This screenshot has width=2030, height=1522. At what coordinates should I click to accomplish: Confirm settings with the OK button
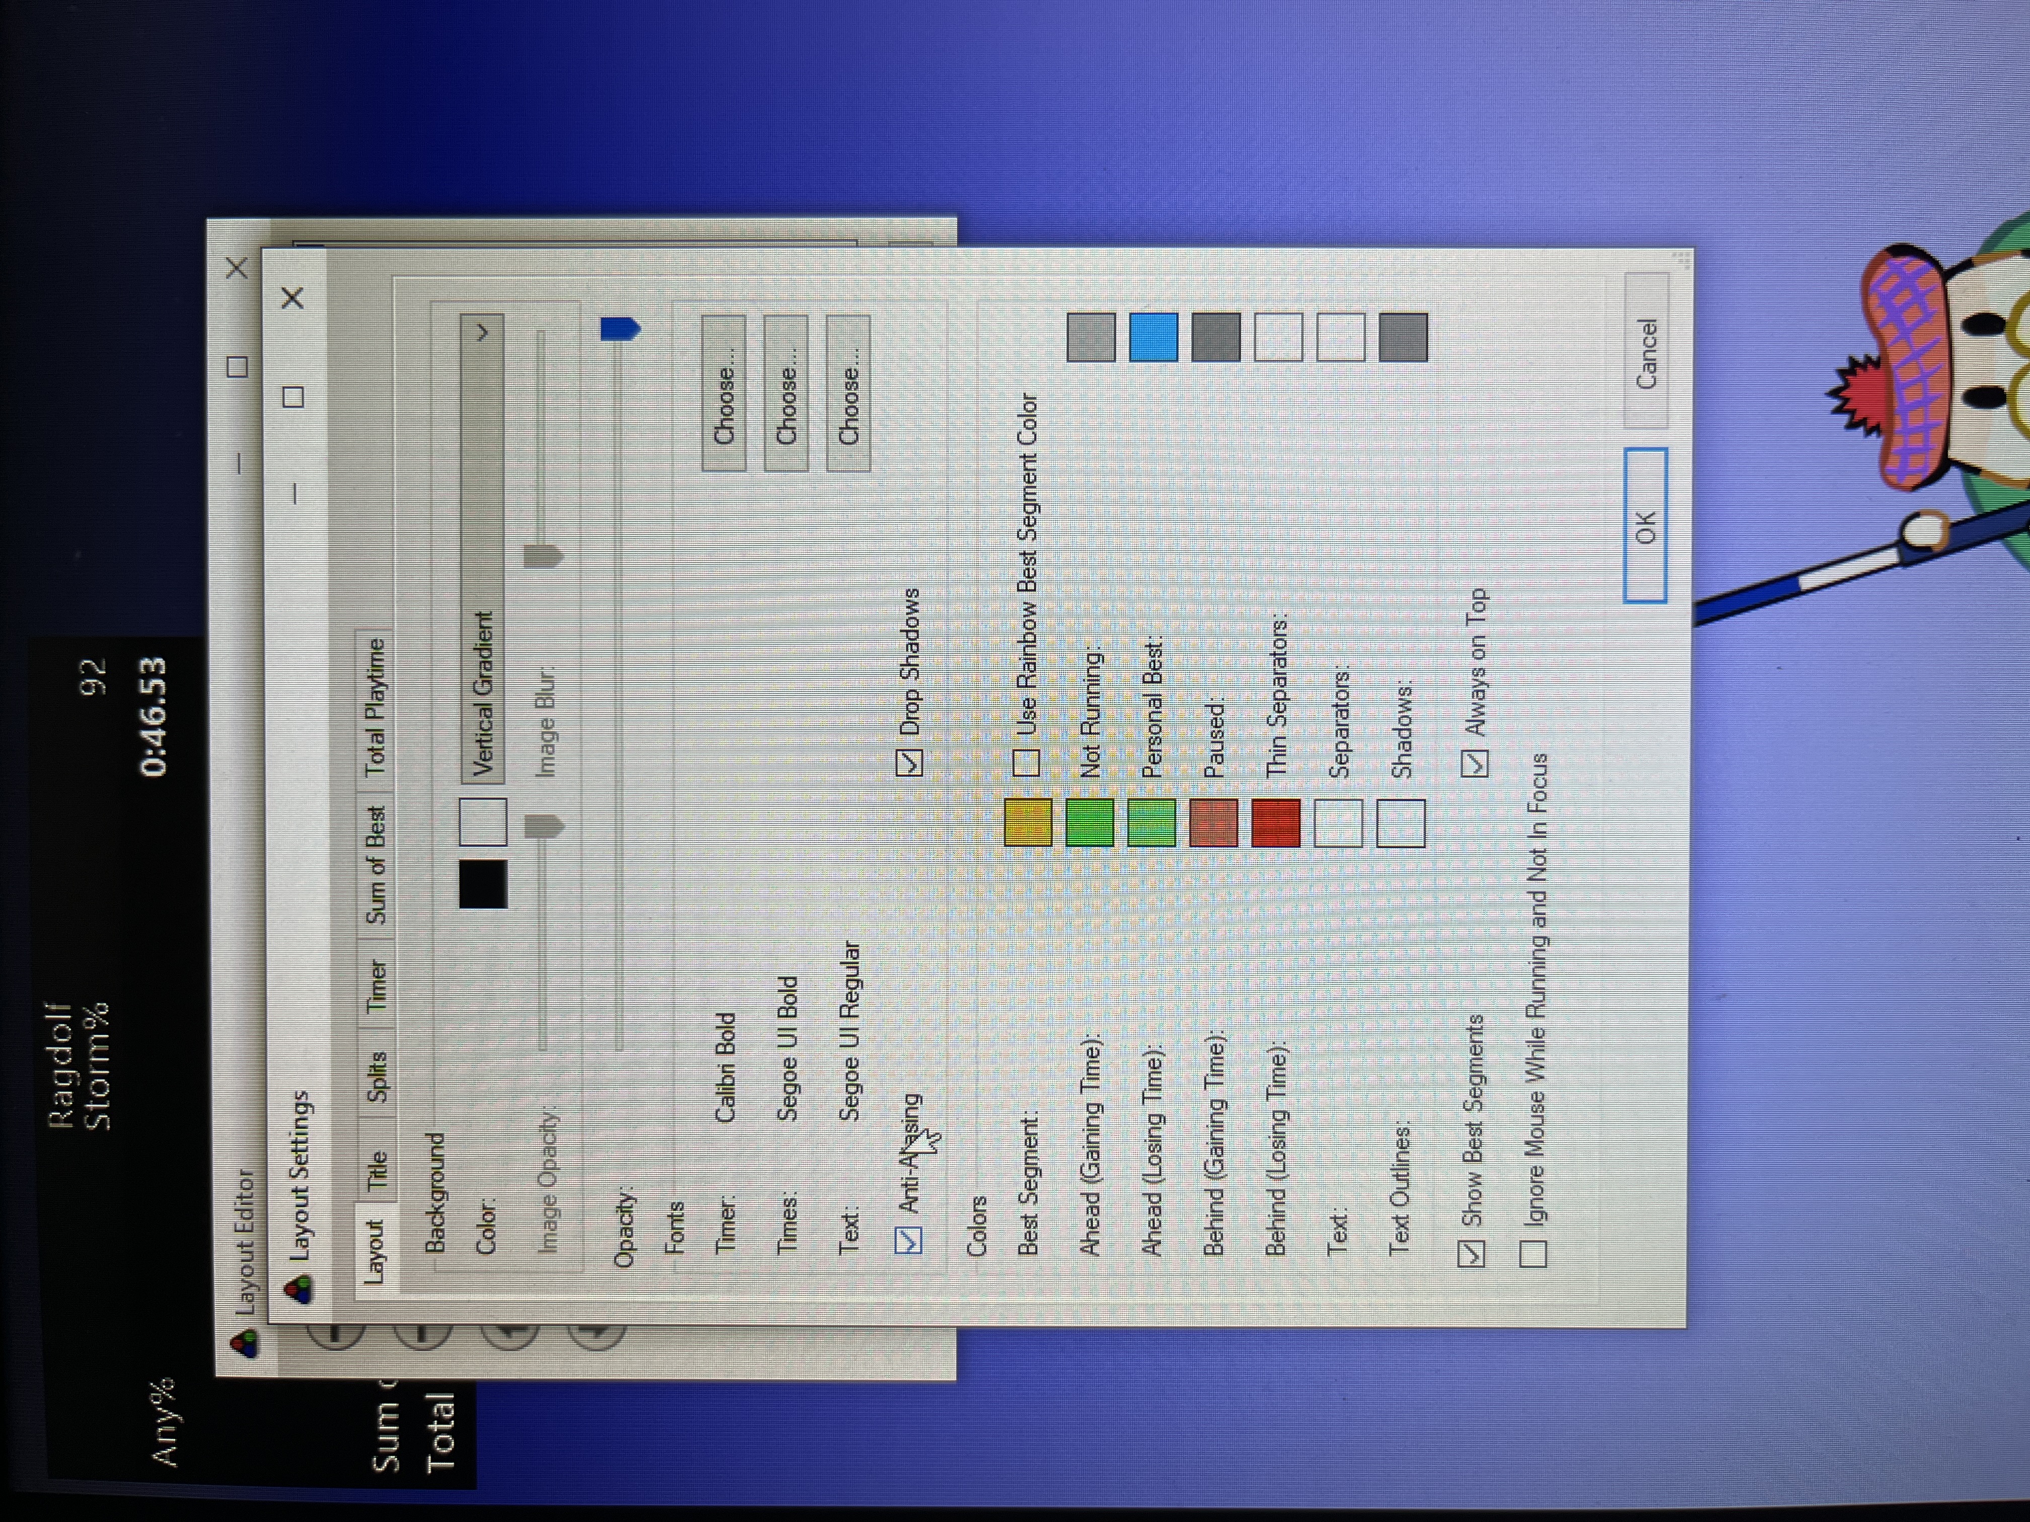coord(1645,525)
